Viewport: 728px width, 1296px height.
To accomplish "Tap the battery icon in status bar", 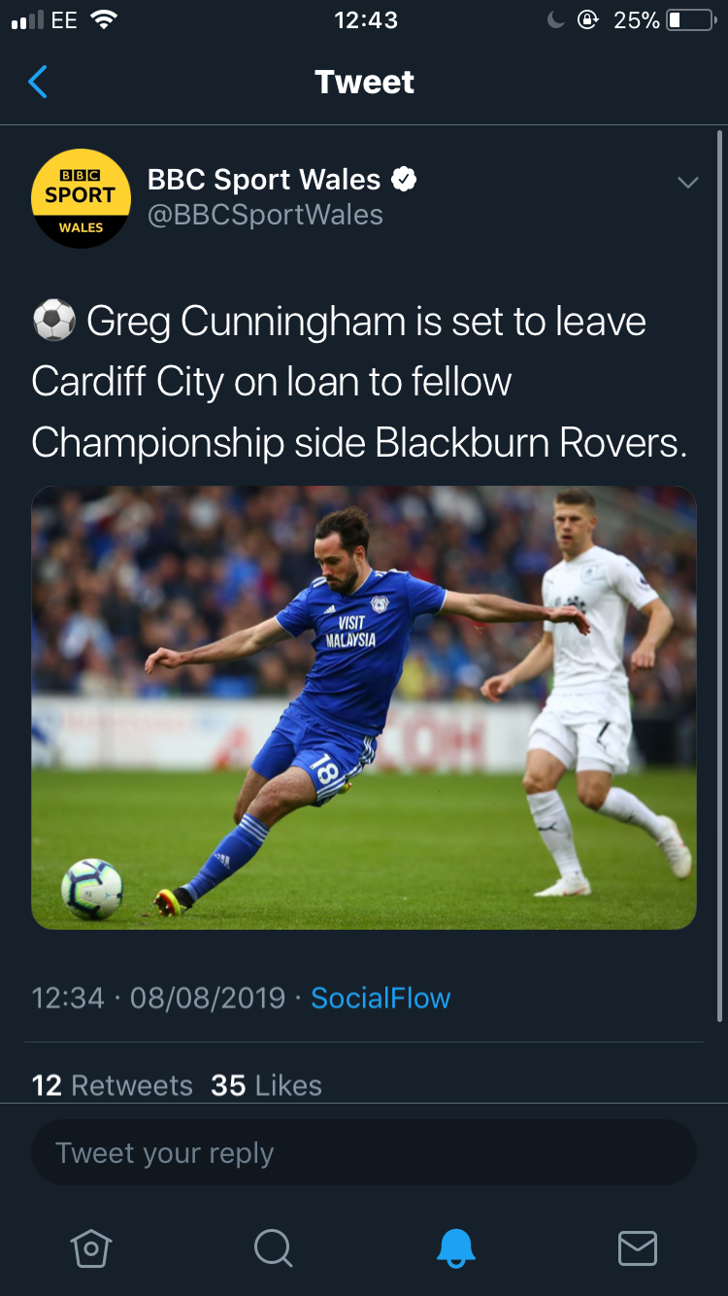I will coord(691,20).
